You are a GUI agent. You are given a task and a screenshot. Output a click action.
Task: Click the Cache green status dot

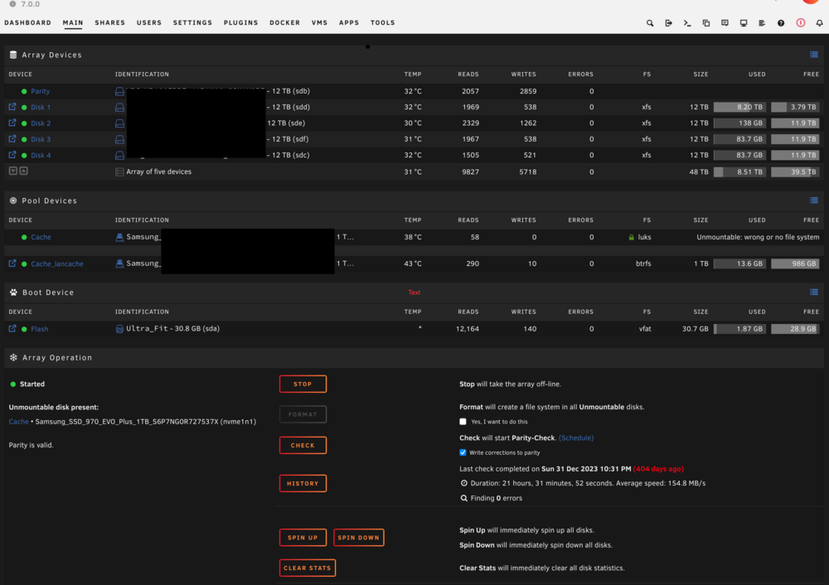click(x=24, y=237)
